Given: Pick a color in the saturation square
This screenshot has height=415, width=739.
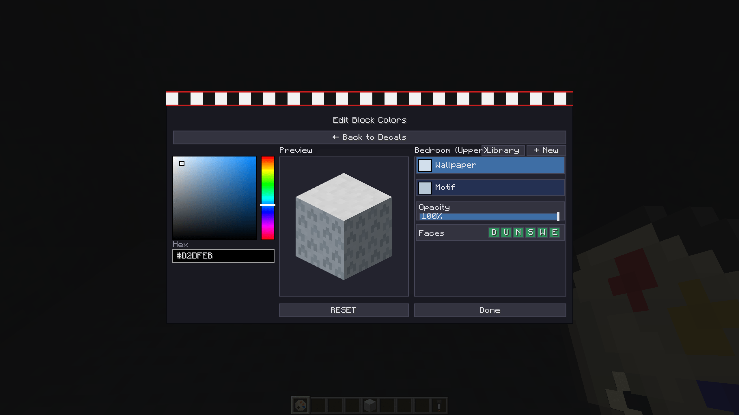Looking at the screenshot, I should coord(215,198).
